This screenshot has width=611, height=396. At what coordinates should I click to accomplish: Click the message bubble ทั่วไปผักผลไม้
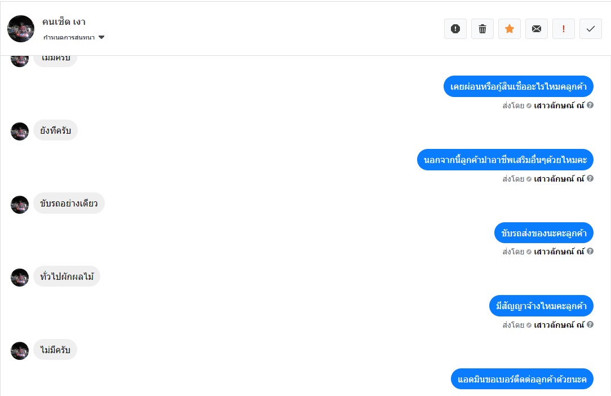[67, 276]
